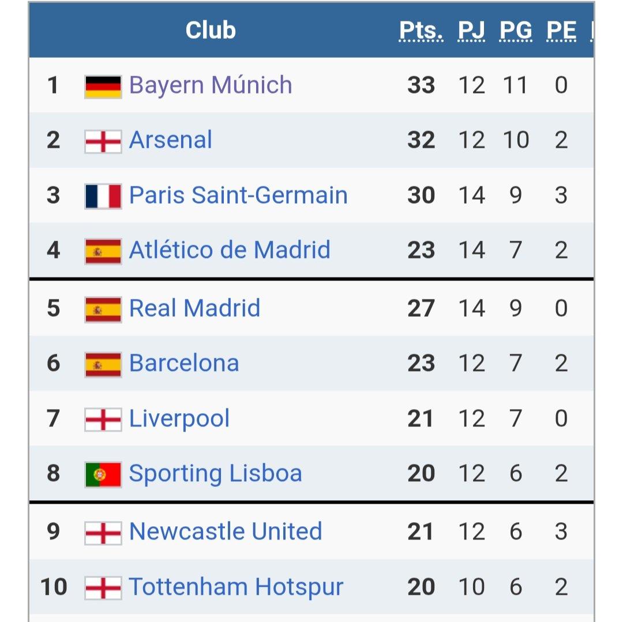Click the England flag beside Tottenham Hotspur
Screen dimensions: 623x622
click(103, 588)
